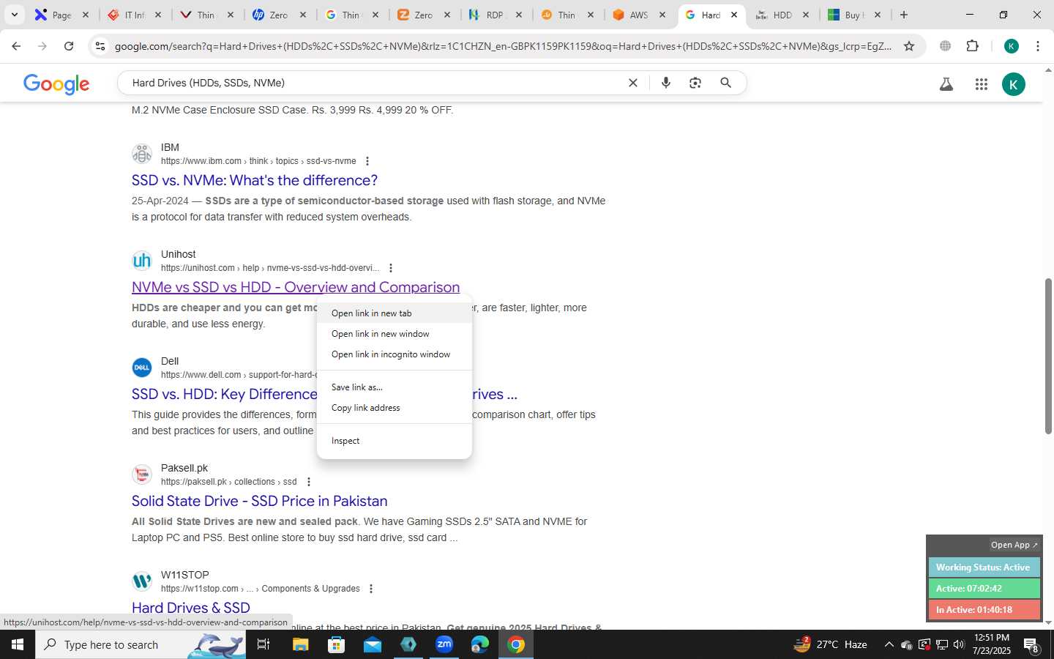The width and height of the screenshot is (1054, 659).
Task: Open Task View on the taskbar
Action: pos(263,644)
